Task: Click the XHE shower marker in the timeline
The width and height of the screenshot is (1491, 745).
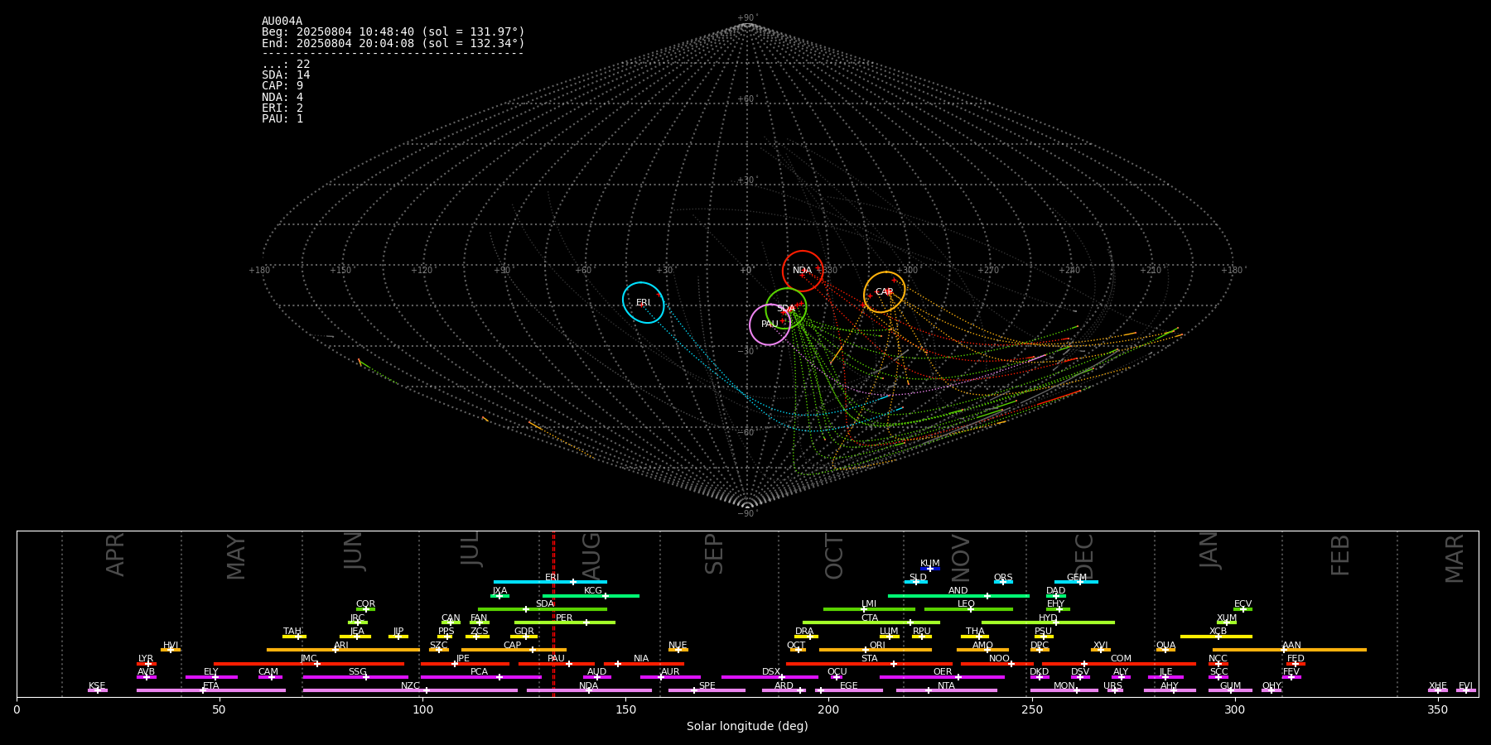Action: tap(1438, 690)
